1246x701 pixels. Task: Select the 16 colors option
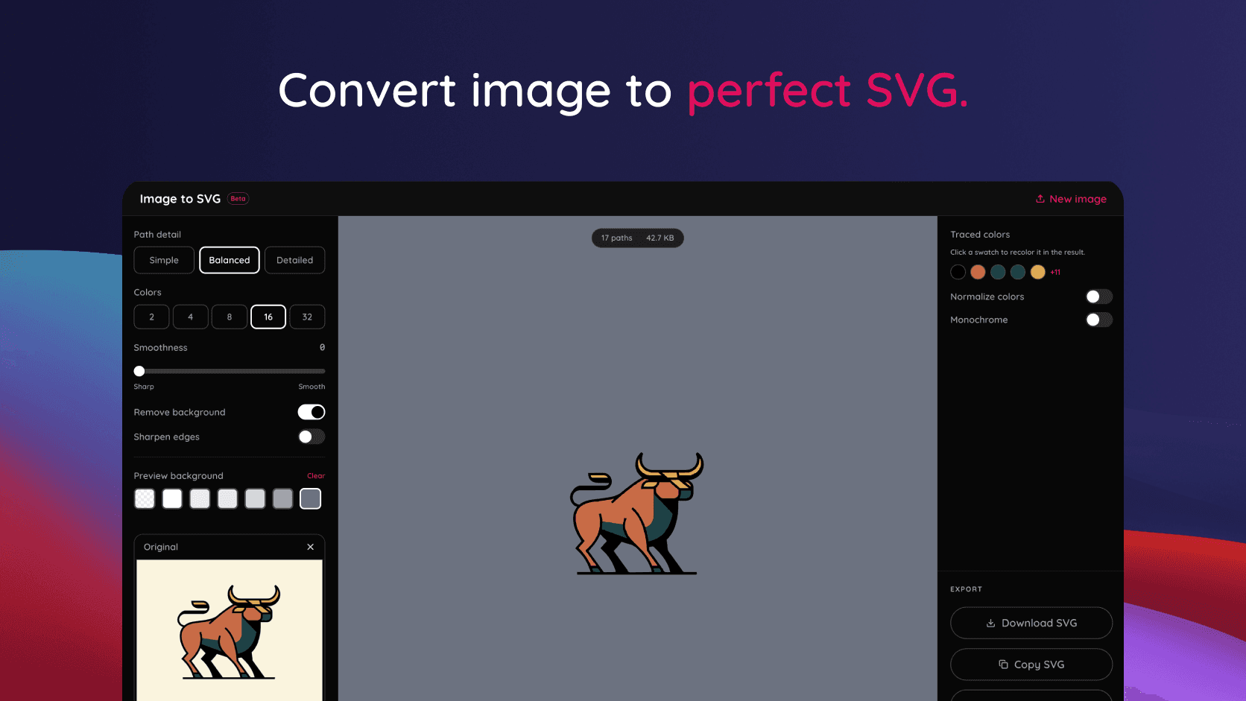click(x=268, y=317)
